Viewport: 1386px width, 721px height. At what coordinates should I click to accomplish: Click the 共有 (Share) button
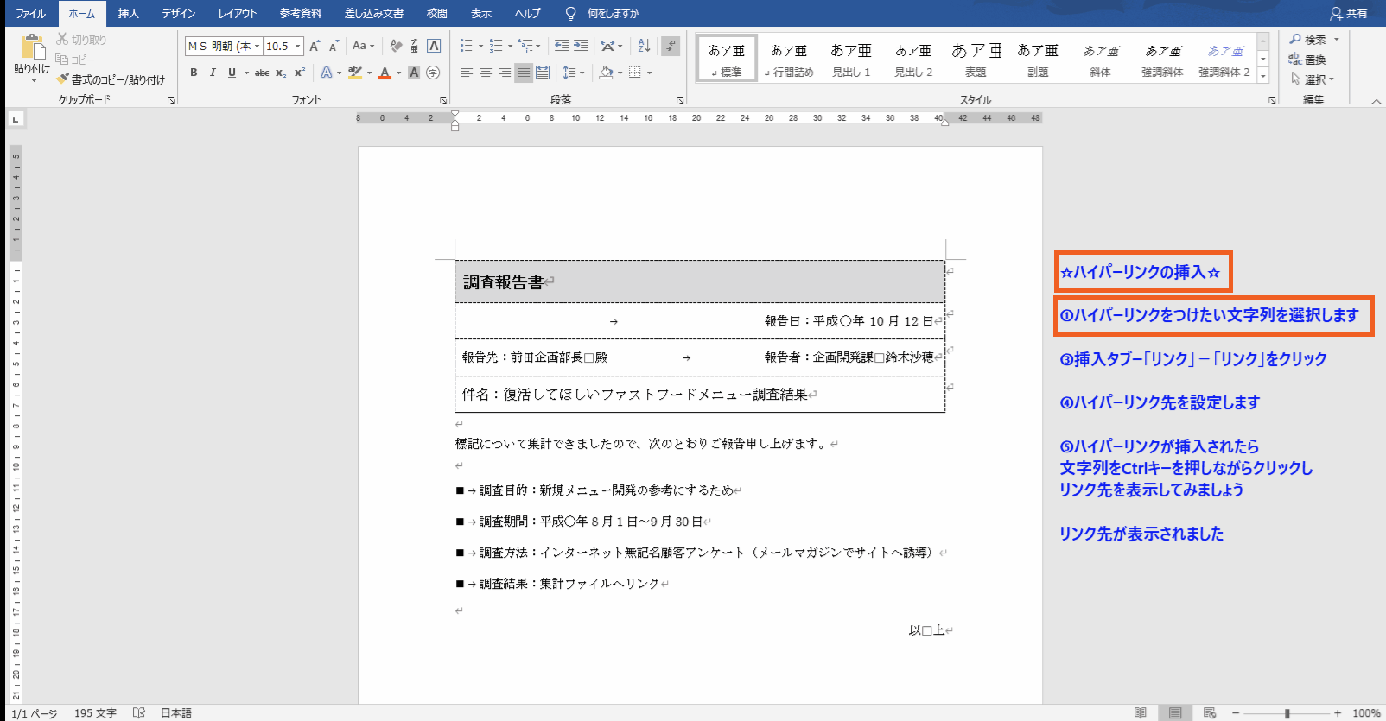click(x=1349, y=14)
